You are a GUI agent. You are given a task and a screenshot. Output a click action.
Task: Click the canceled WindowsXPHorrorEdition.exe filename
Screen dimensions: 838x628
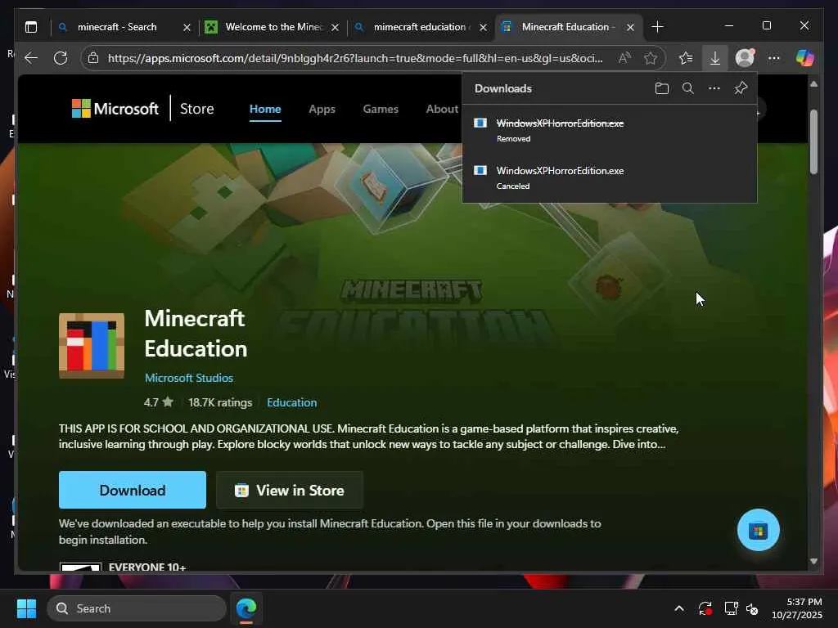click(x=560, y=170)
